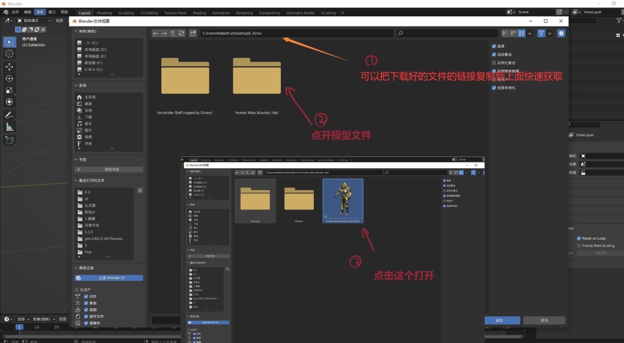Screen dimensions: 624x343
Task: Open the 文件 menu
Action: (x=15, y=12)
